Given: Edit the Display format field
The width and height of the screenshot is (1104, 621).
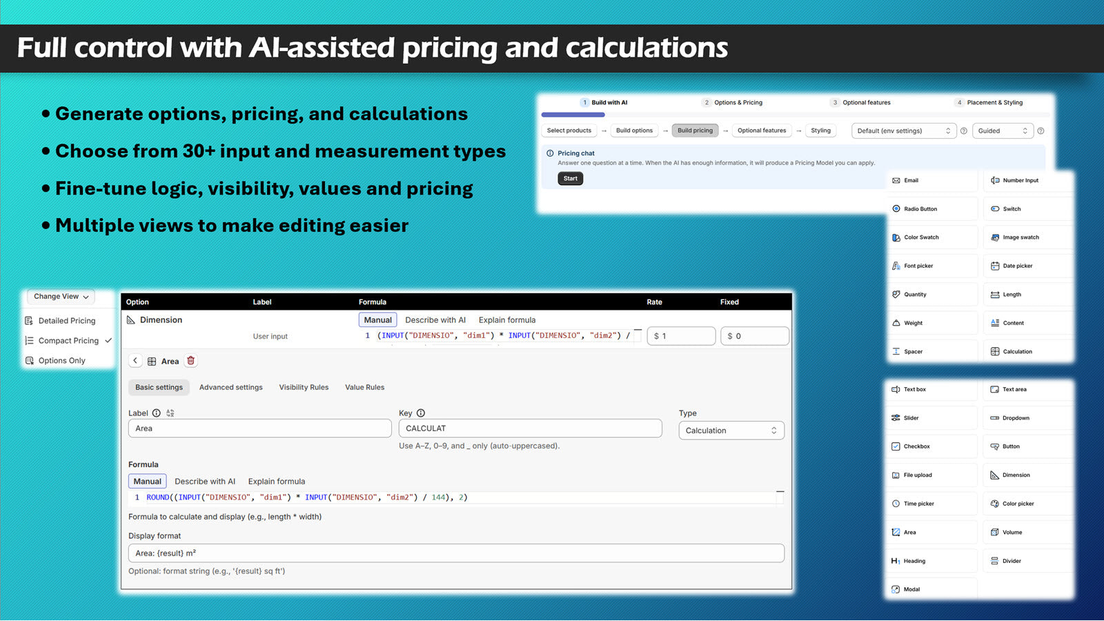Looking at the screenshot, I should (x=455, y=553).
